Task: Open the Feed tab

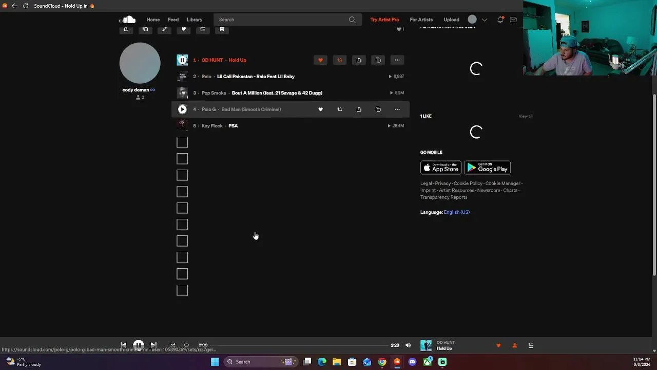Action: tap(173, 20)
